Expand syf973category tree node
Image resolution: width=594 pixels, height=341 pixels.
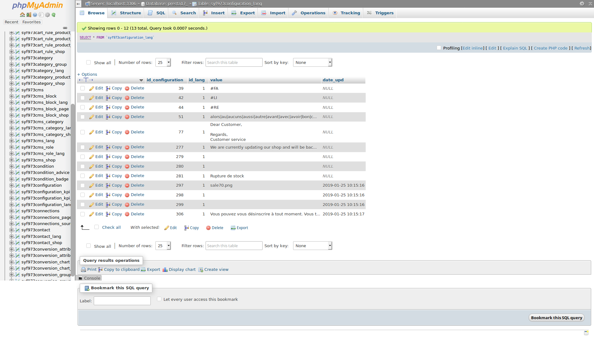click(11, 58)
